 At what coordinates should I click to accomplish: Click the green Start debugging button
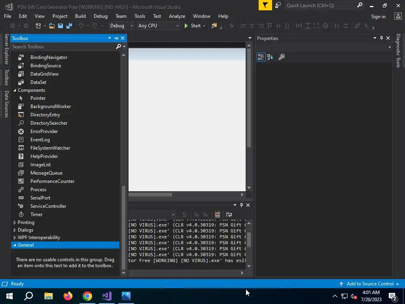pos(193,26)
